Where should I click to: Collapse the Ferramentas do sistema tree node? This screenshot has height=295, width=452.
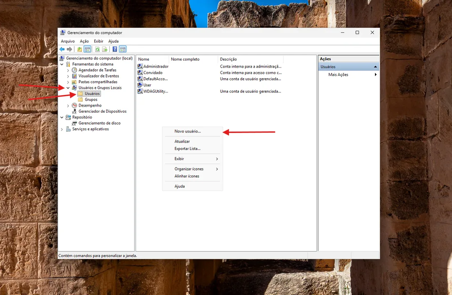coord(62,64)
